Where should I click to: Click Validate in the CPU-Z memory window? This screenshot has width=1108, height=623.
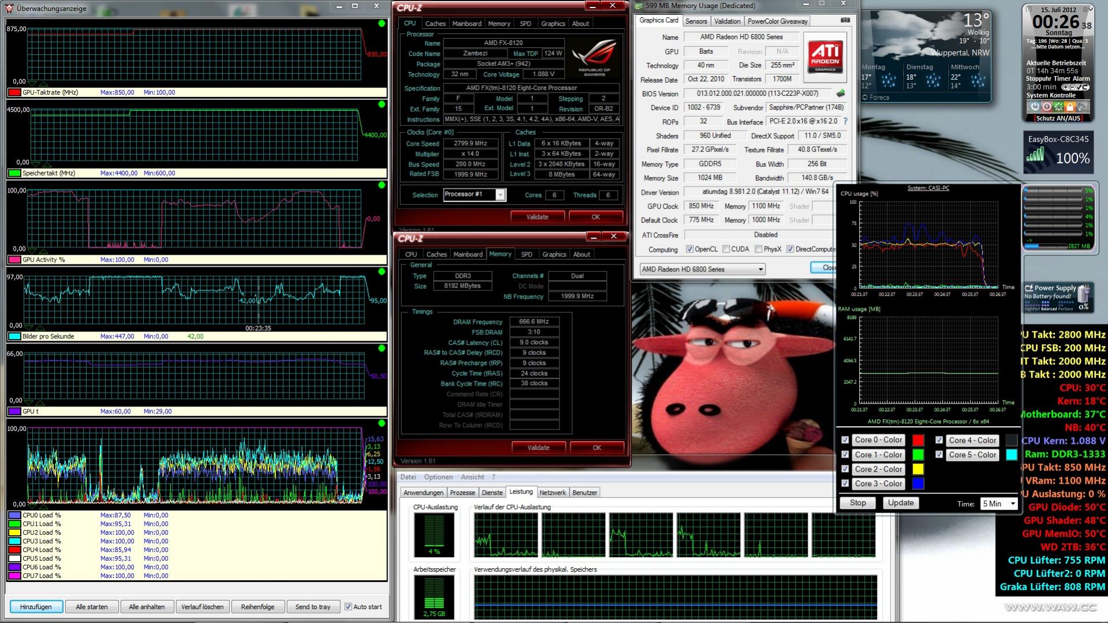tap(538, 447)
